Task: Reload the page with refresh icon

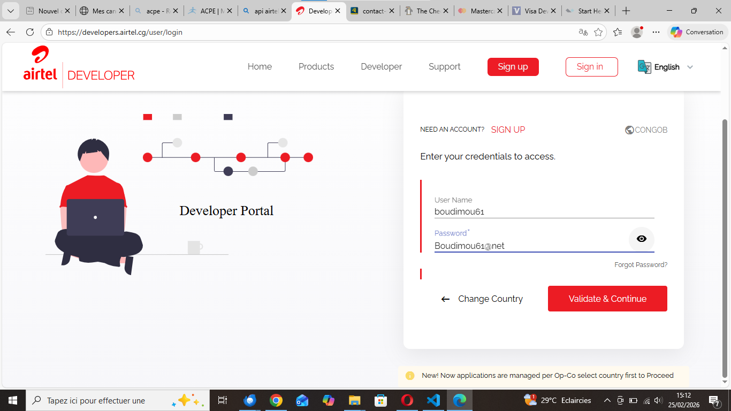Action: [x=30, y=32]
